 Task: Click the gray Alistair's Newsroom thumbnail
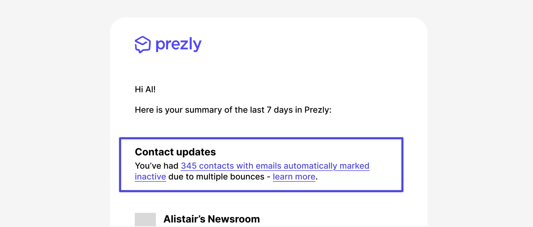145,219
